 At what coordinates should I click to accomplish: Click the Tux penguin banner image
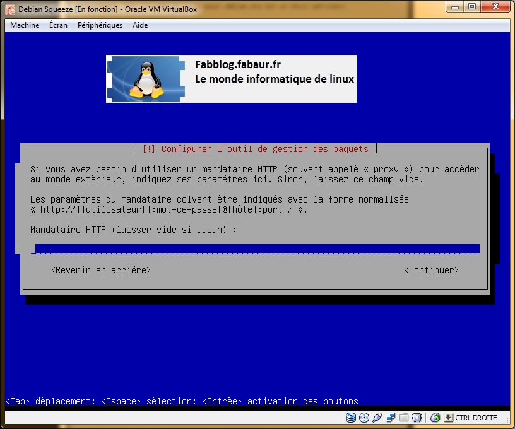pyautogui.click(x=150, y=79)
